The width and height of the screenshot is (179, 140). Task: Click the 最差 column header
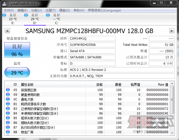coord(113,85)
